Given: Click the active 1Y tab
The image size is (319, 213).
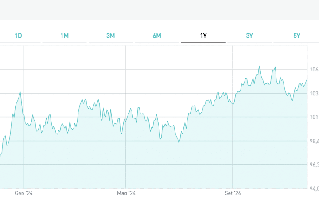Looking at the screenshot, I should (x=203, y=35).
